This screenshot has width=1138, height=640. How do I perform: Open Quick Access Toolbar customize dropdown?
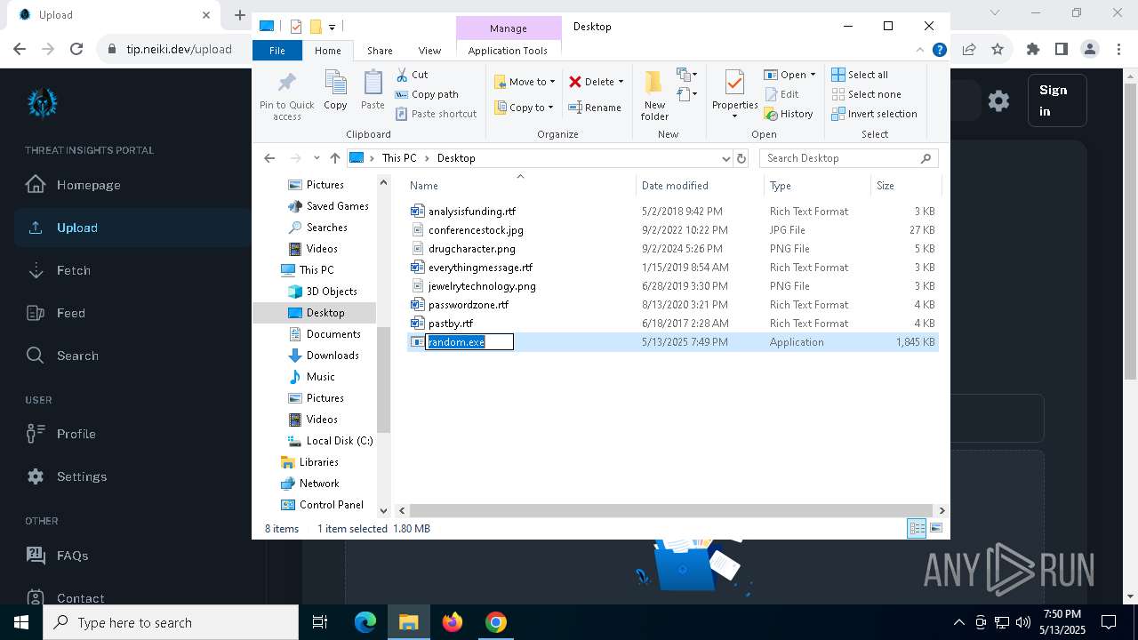[x=332, y=27]
